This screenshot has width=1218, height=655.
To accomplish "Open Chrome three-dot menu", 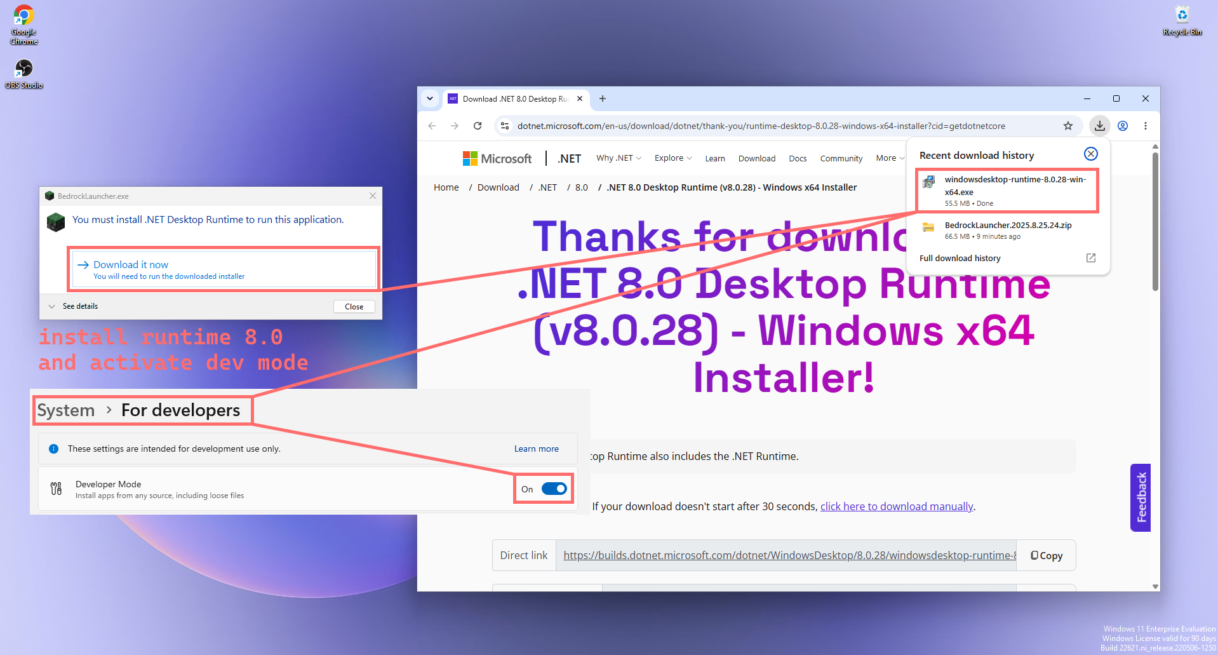I will [x=1146, y=126].
